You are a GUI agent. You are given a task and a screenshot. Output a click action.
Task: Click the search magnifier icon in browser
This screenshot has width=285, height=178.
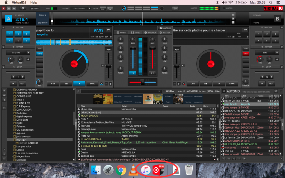(78, 91)
